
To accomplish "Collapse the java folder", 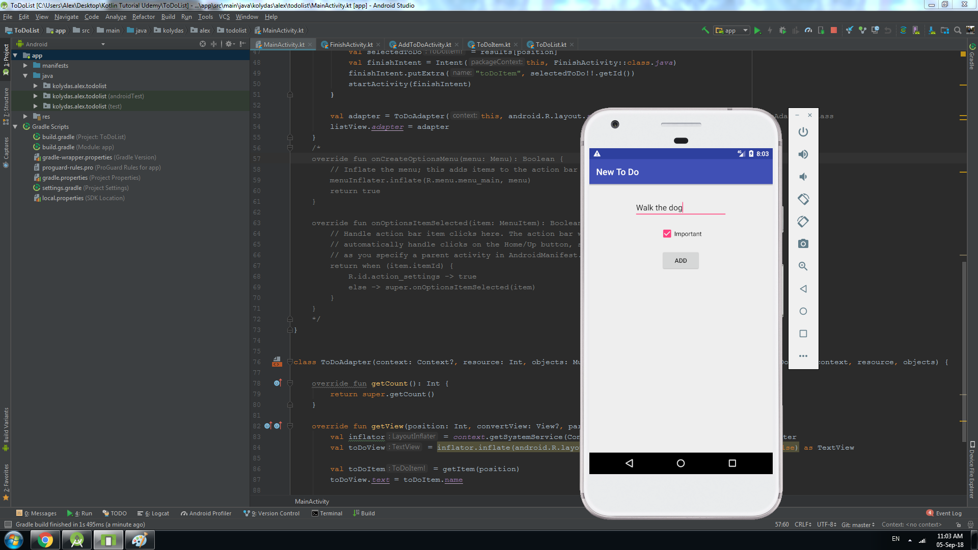I will tap(25, 76).
